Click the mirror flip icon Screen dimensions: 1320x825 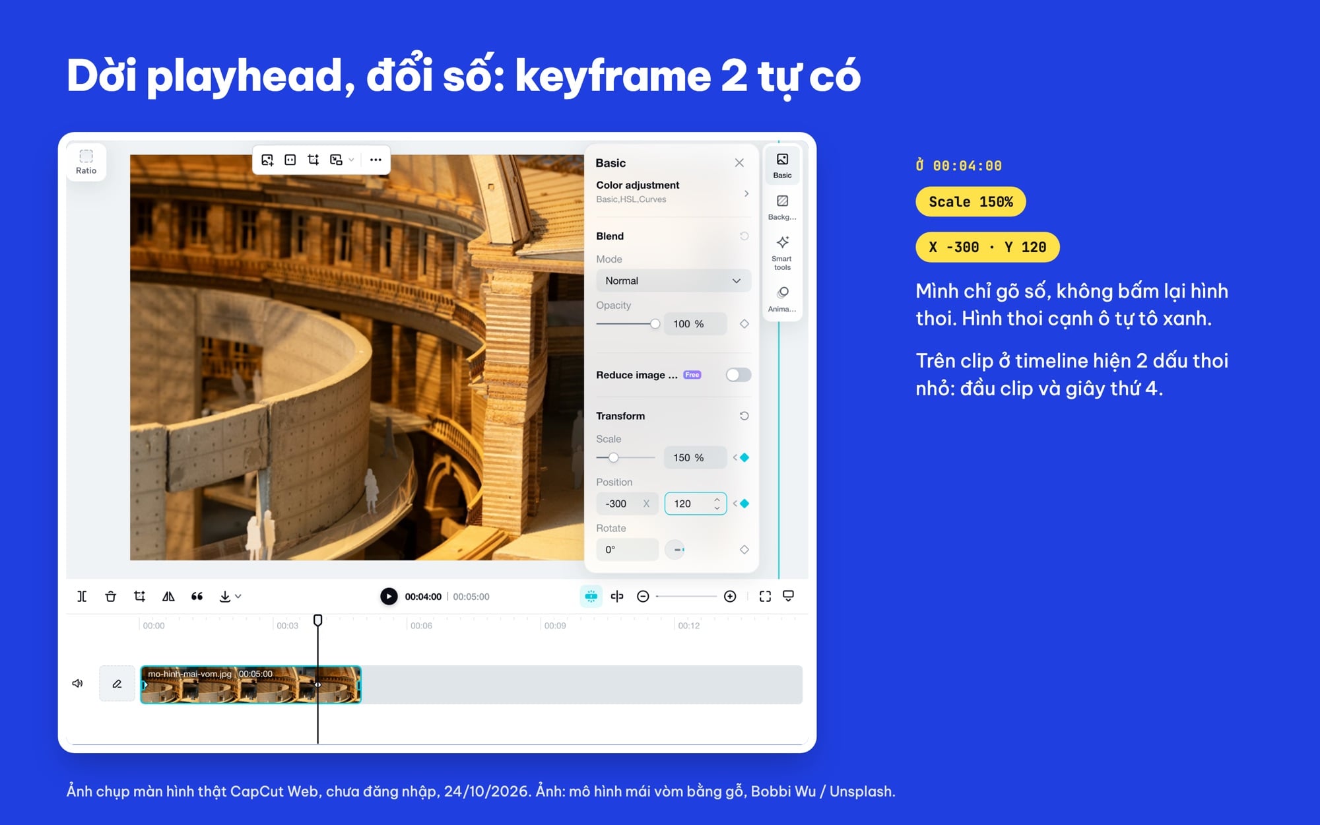[x=168, y=597]
